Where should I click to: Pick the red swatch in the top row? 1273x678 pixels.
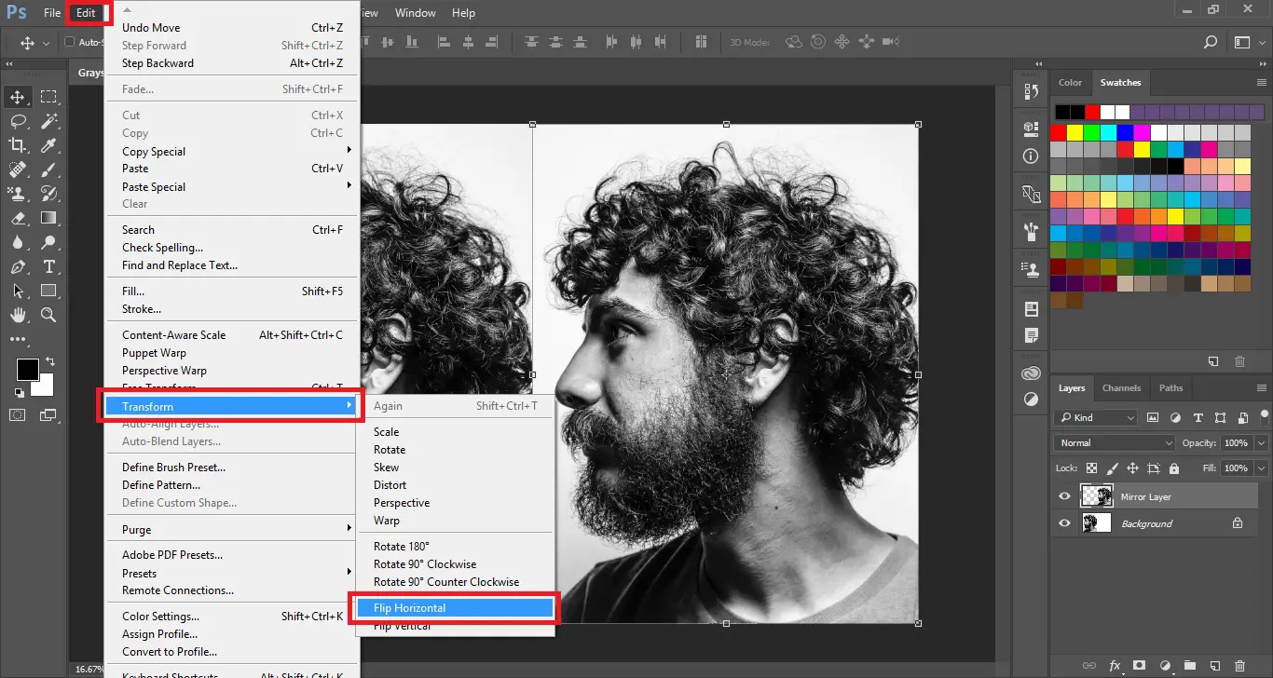pos(1092,112)
